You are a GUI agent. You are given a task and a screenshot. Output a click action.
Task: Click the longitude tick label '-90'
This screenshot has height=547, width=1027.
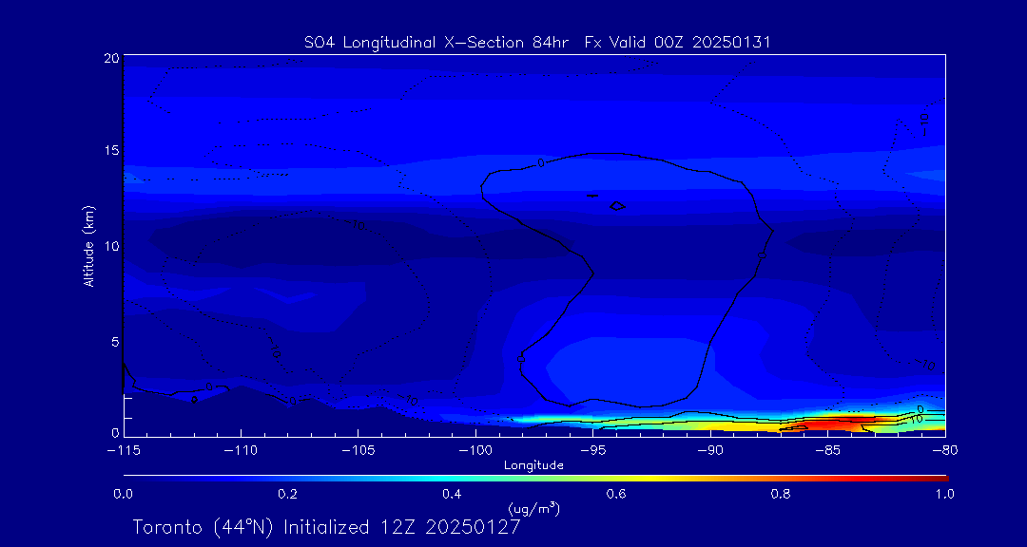710,451
